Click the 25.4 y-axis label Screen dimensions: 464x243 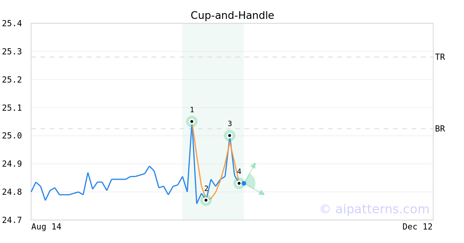point(12,24)
